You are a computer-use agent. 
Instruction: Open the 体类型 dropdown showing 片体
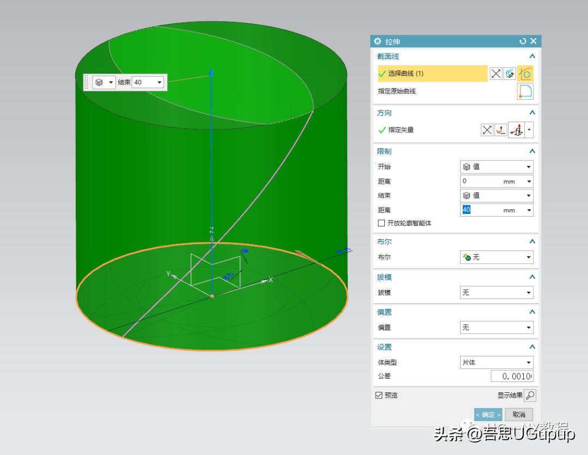coord(497,362)
